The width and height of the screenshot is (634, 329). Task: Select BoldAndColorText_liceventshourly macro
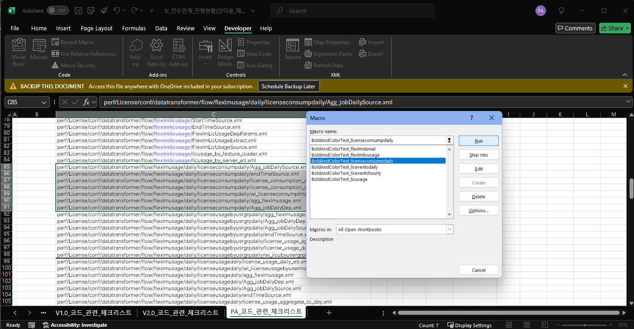tap(377, 173)
